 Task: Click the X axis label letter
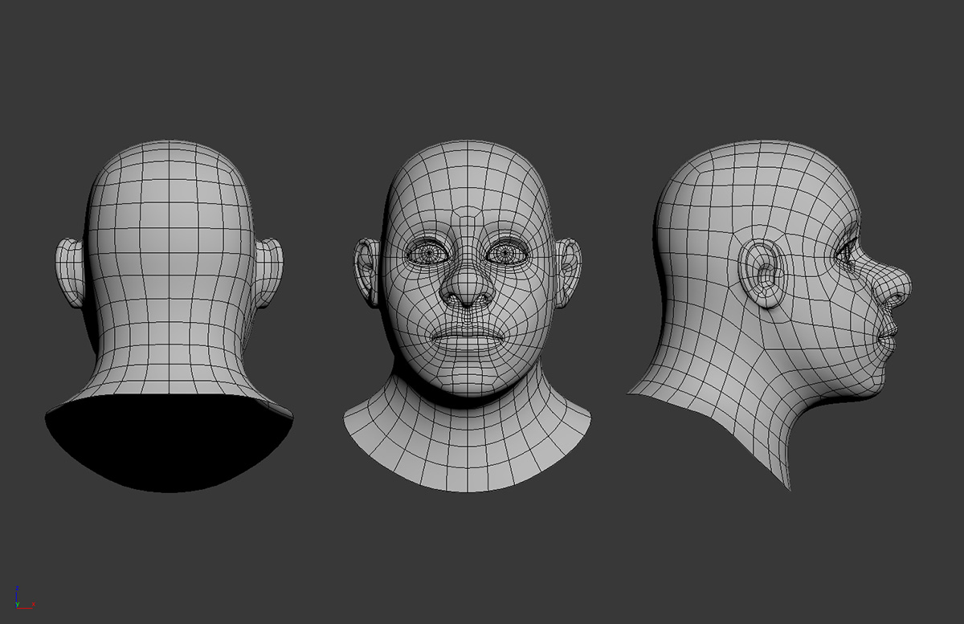[x=34, y=604]
